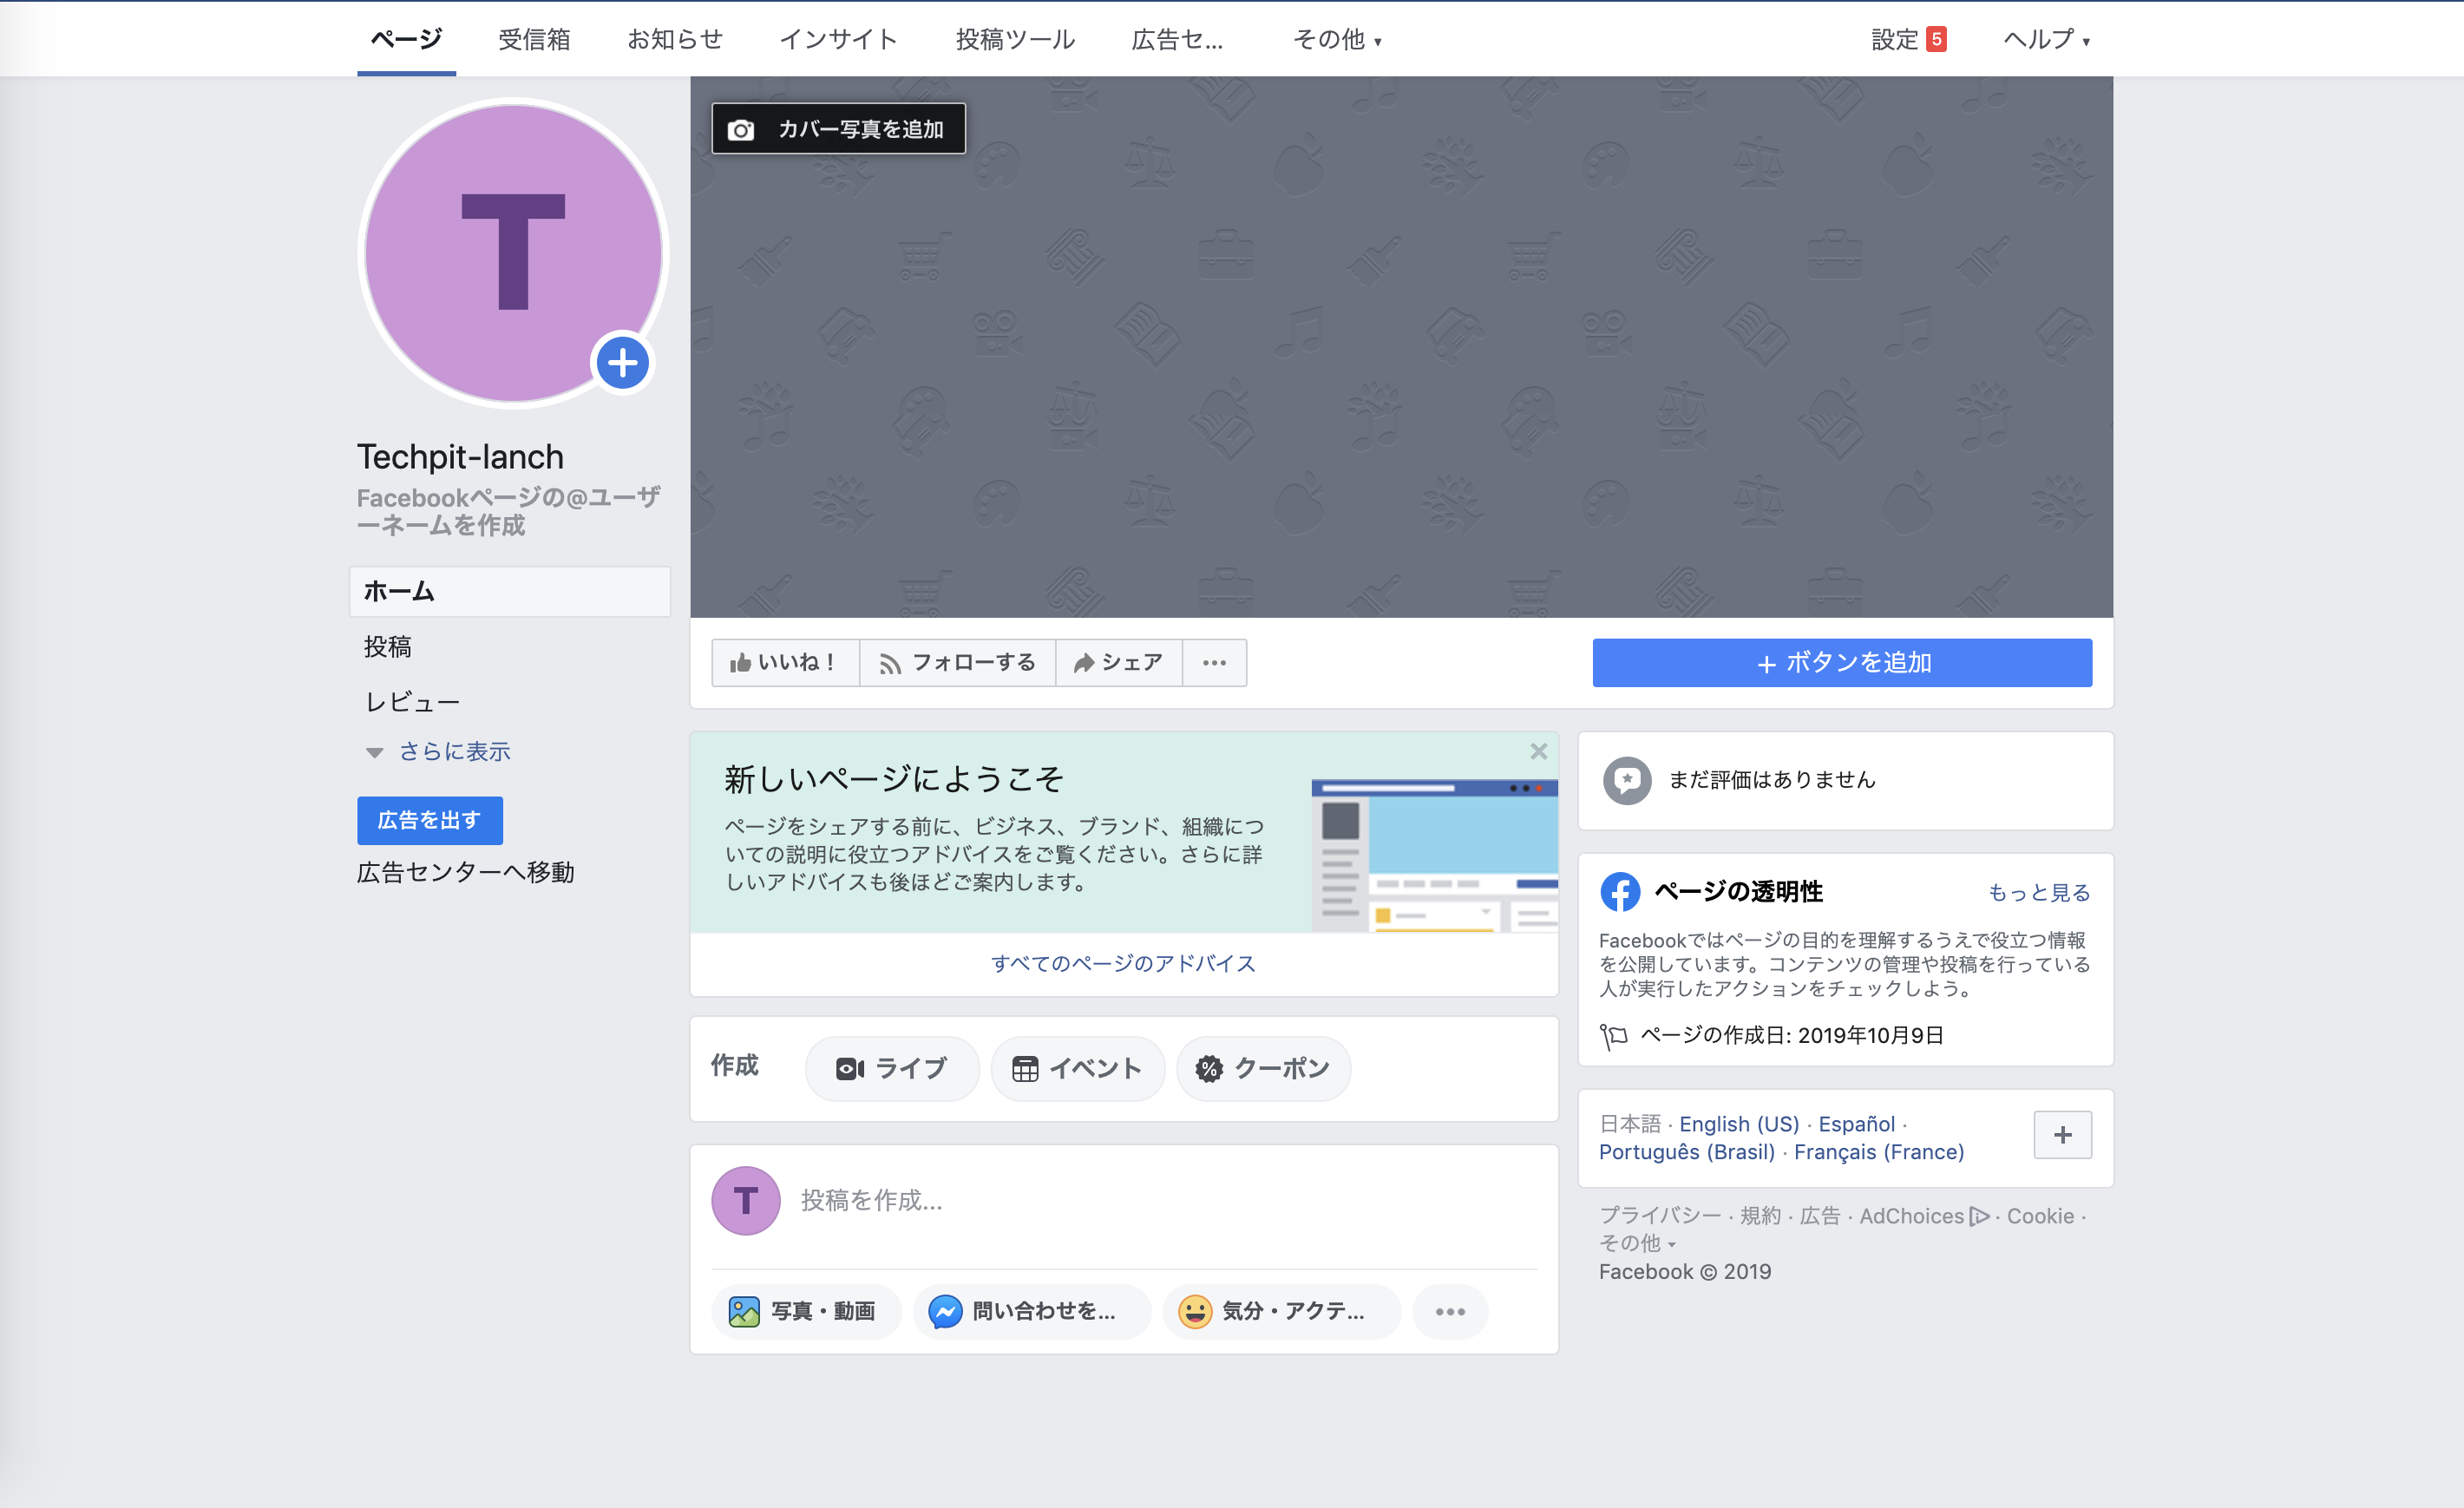Open the その他 dropdown in top navigation
This screenshot has width=2464, height=1508.
[x=1337, y=39]
